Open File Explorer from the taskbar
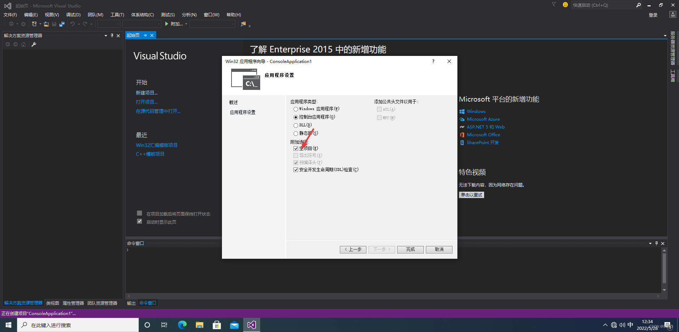679x332 pixels. 200,325
